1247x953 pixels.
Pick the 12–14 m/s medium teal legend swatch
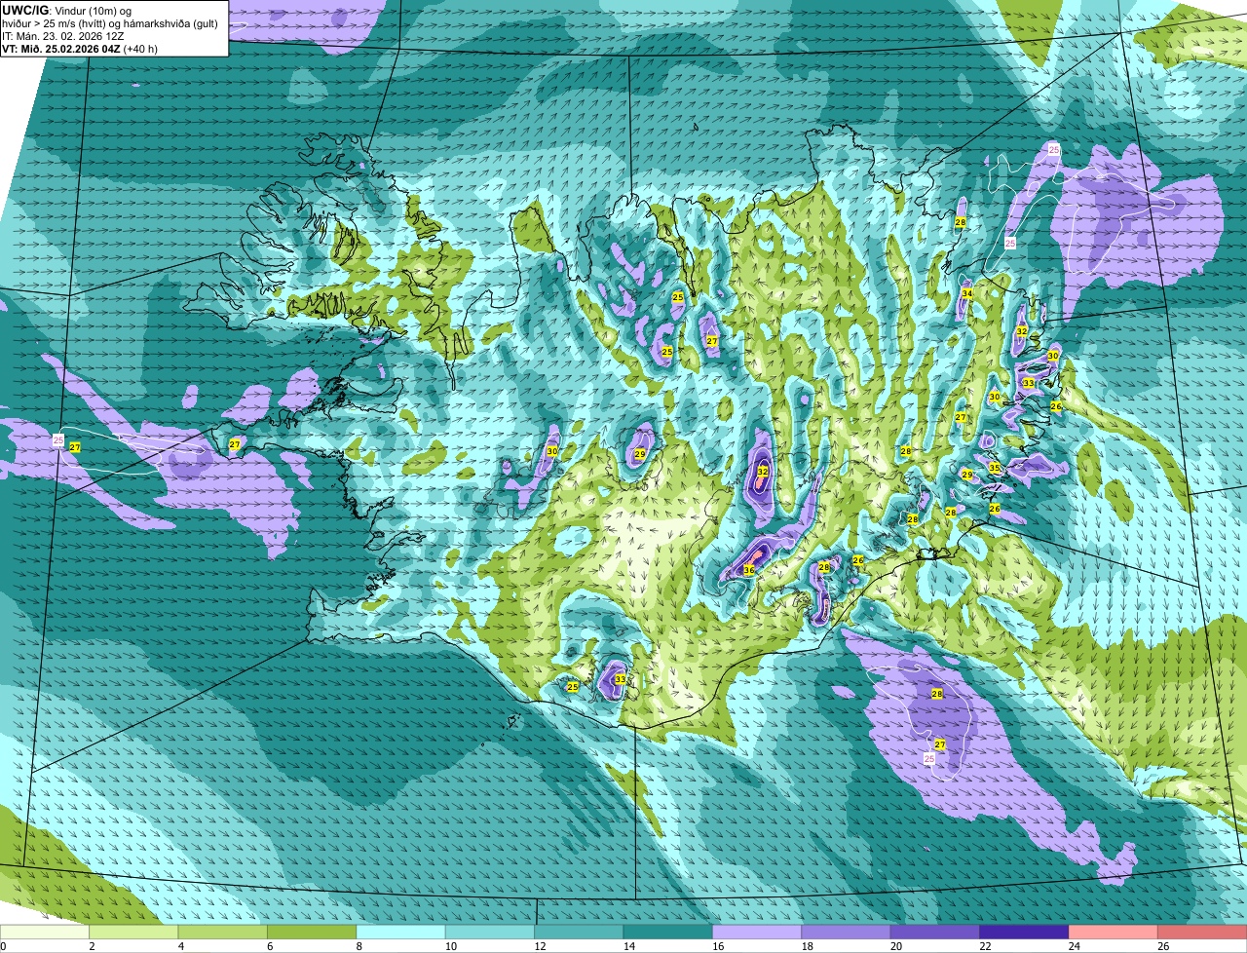pyautogui.click(x=580, y=932)
